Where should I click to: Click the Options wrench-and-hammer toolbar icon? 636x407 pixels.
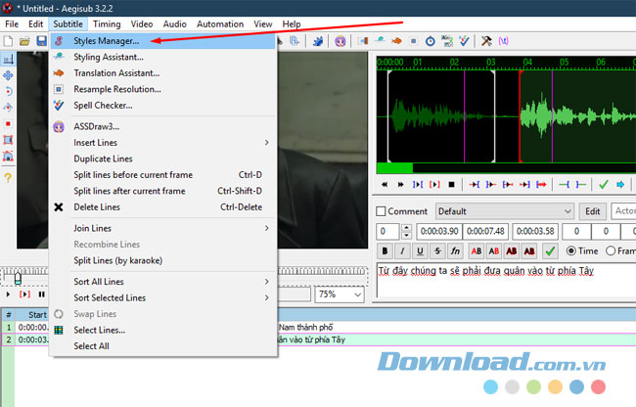(485, 41)
